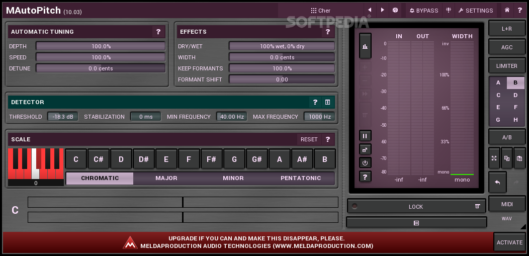Click the mini piano keyboard

pos(36,164)
